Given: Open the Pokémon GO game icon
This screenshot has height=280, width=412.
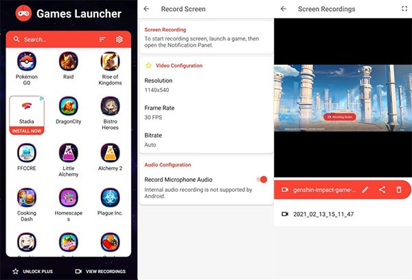Looking at the screenshot, I should [x=27, y=62].
